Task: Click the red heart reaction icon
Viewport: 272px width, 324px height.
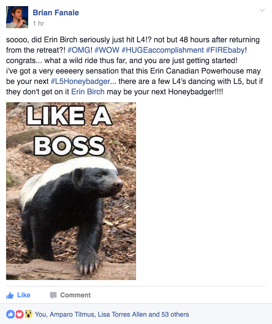Action: 19,314
